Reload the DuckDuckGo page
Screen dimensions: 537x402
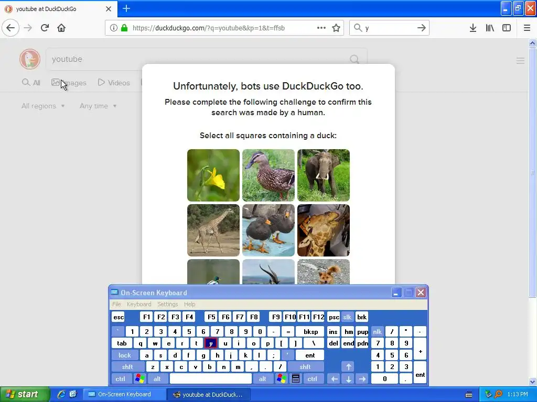pos(45,28)
